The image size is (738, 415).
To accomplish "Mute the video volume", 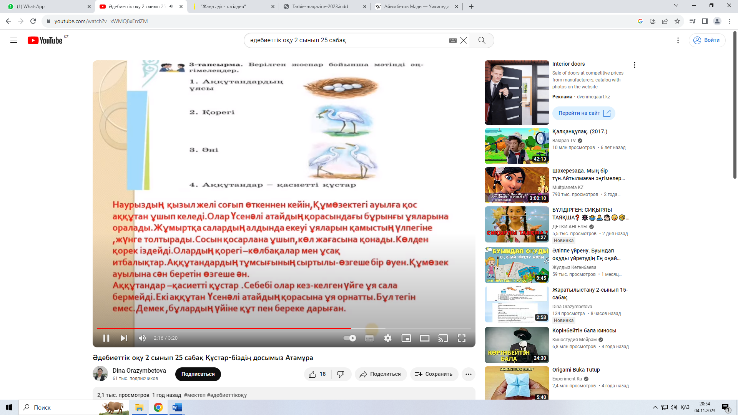I will [142, 338].
